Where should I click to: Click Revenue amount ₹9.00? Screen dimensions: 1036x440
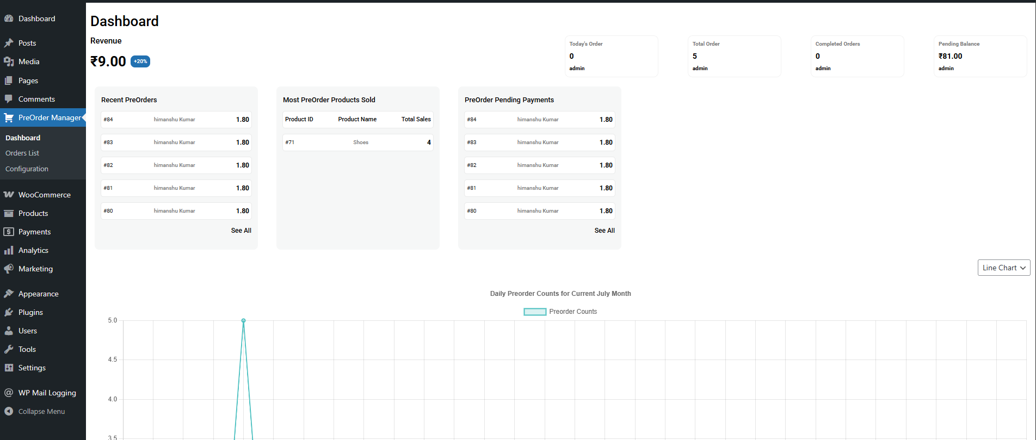pos(108,61)
